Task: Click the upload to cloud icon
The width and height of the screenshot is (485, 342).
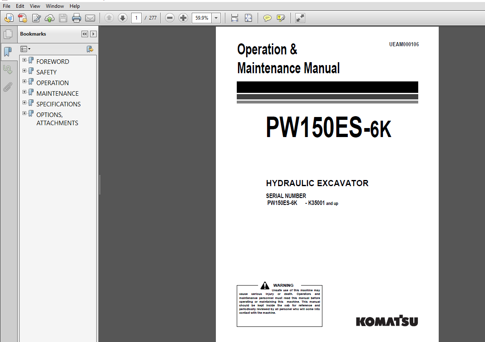Action: (x=50, y=18)
